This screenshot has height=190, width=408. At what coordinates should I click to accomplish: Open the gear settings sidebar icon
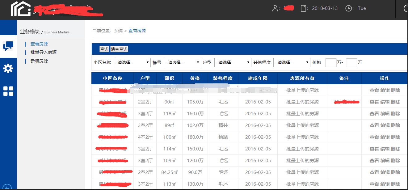pyautogui.click(x=8, y=68)
